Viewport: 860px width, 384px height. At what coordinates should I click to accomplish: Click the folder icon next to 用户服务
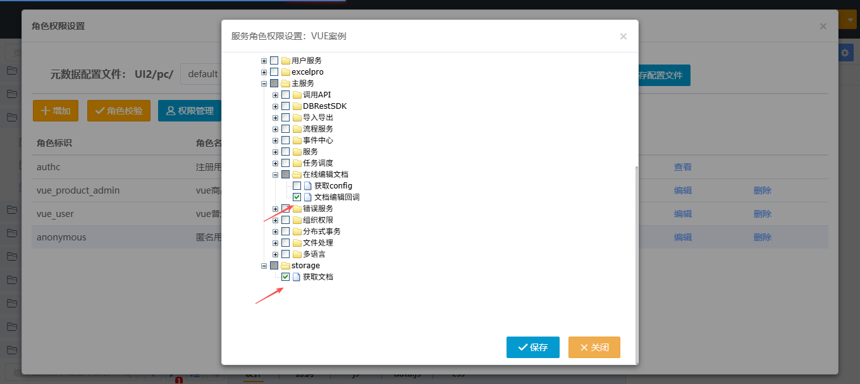[x=285, y=61]
